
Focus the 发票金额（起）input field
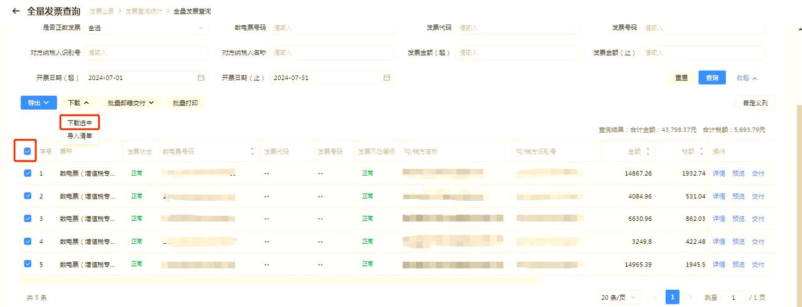(518, 53)
